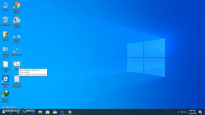Open Microsoft Store from the taskbar
The height and width of the screenshot is (115, 205).
coord(47,112)
